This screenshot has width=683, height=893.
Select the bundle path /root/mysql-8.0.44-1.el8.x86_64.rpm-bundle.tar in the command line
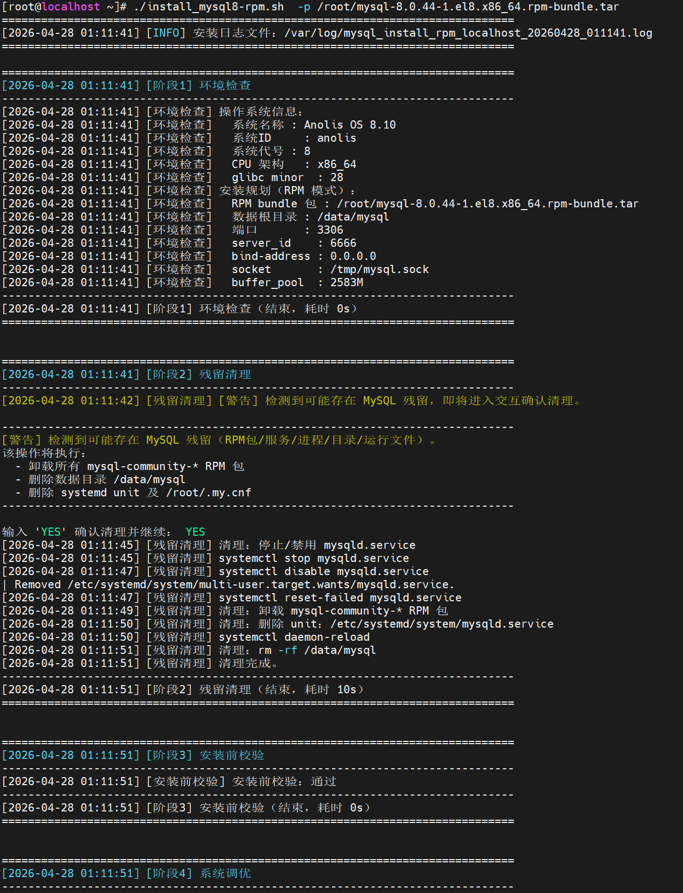[468, 7]
